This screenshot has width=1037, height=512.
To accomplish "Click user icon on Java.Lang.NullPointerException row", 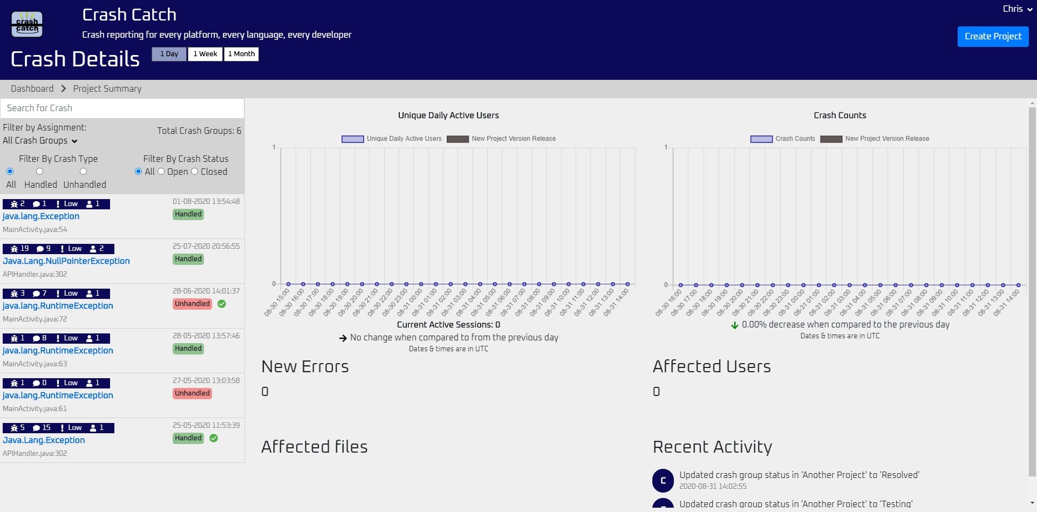I will tap(93, 249).
